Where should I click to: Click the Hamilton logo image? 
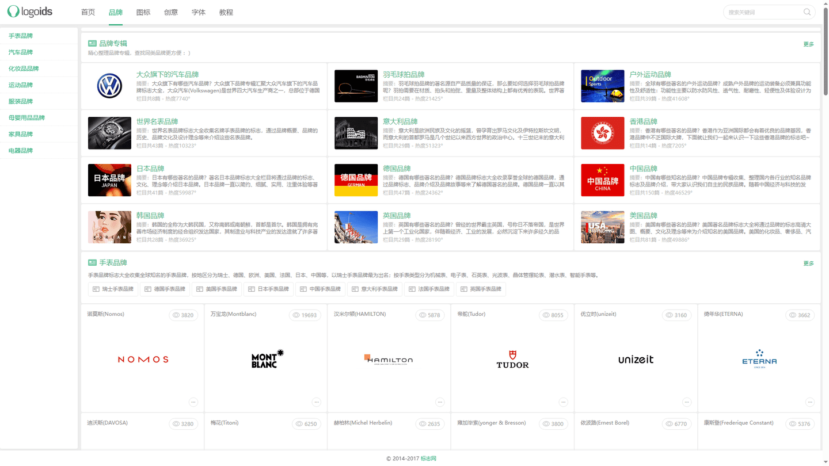389,360
